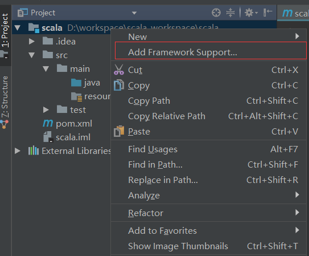Click the Collapse All icon in Project toolbar

click(x=230, y=13)
